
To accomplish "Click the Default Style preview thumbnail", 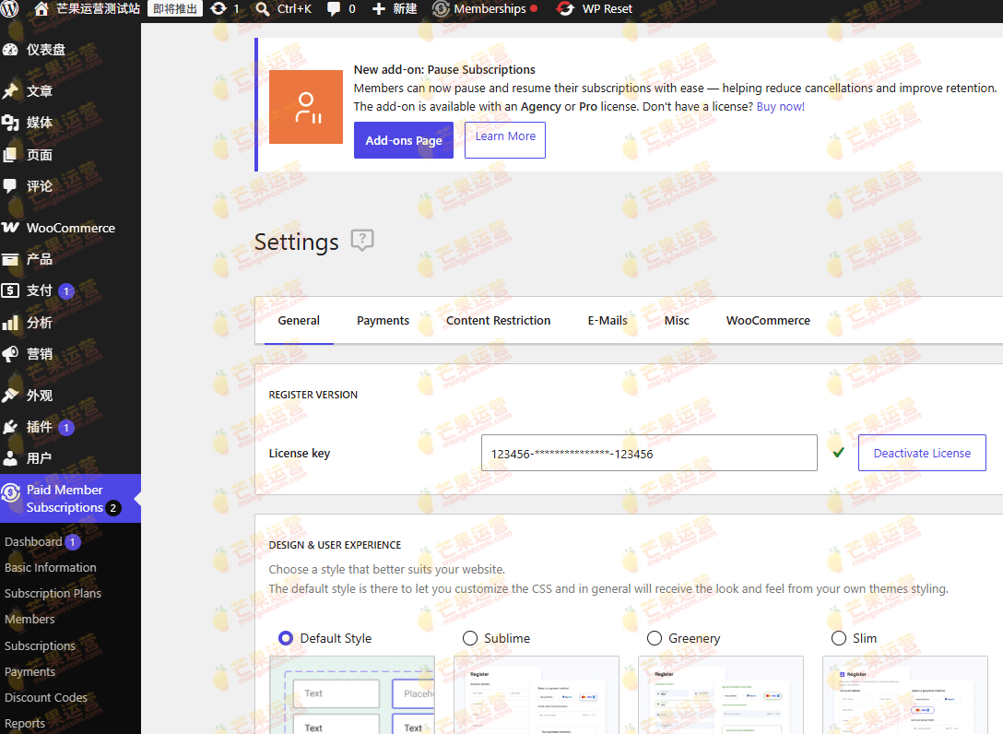I will (x=352, y=695).
